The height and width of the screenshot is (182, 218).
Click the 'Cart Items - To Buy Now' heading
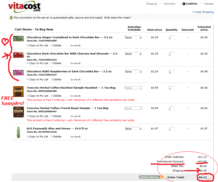[x=34, y=30]
